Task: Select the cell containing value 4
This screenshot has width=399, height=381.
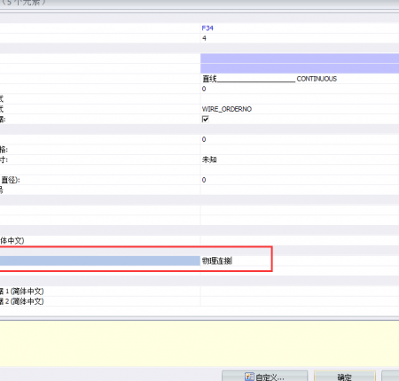Action: point(300,38)
